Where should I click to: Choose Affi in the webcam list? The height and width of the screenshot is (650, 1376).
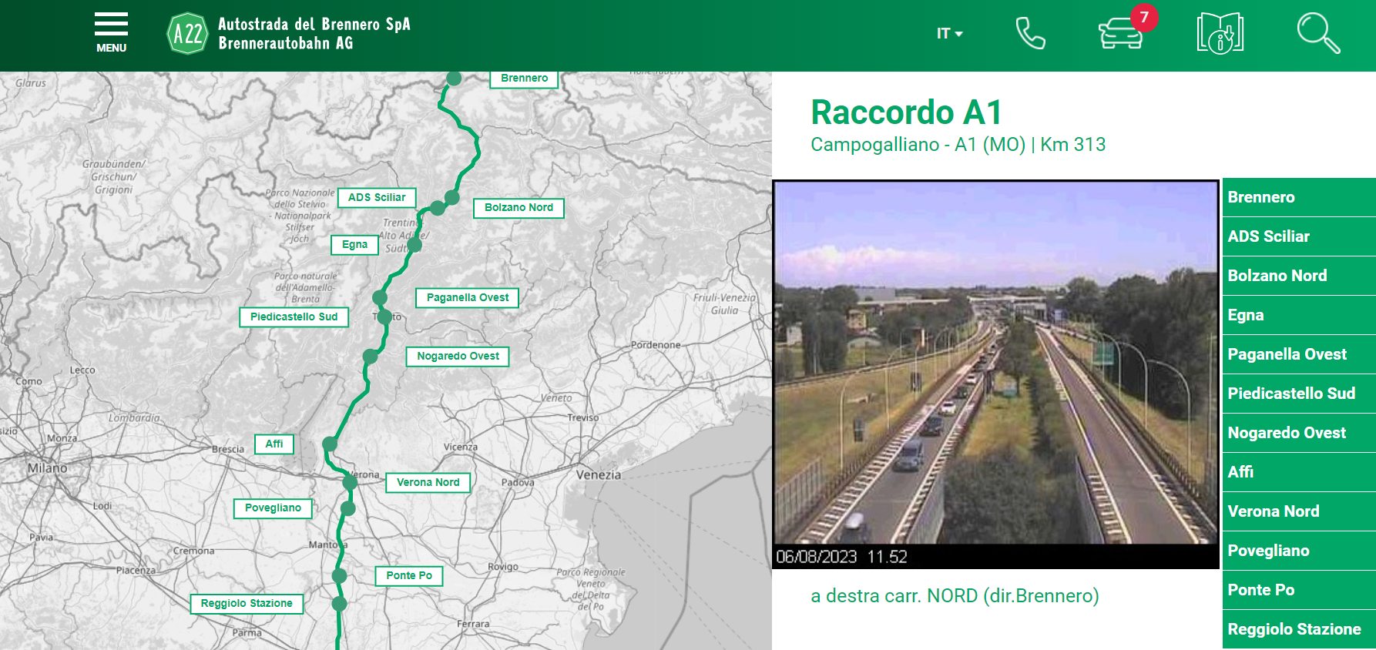click(x=1299, y=472)
